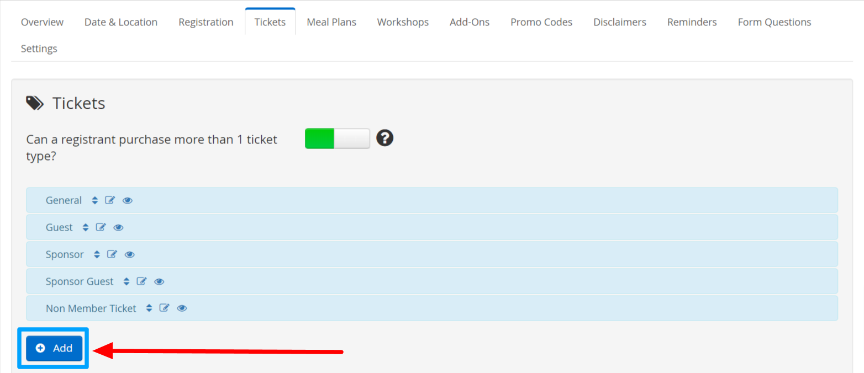Click the tag icon beside the Tickets heading
This screenshot has height=373, width=864.
(34, 103)
